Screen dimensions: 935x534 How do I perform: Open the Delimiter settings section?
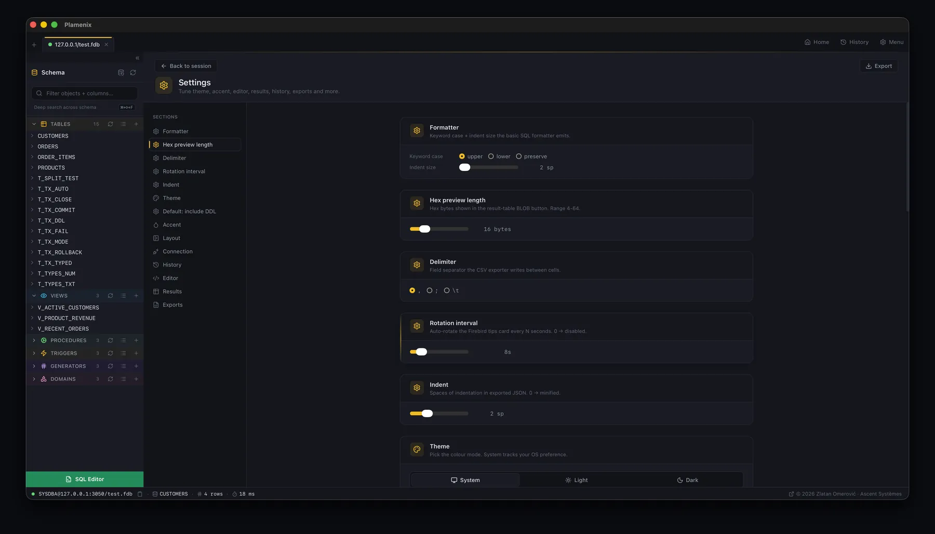tap(195, 158)
